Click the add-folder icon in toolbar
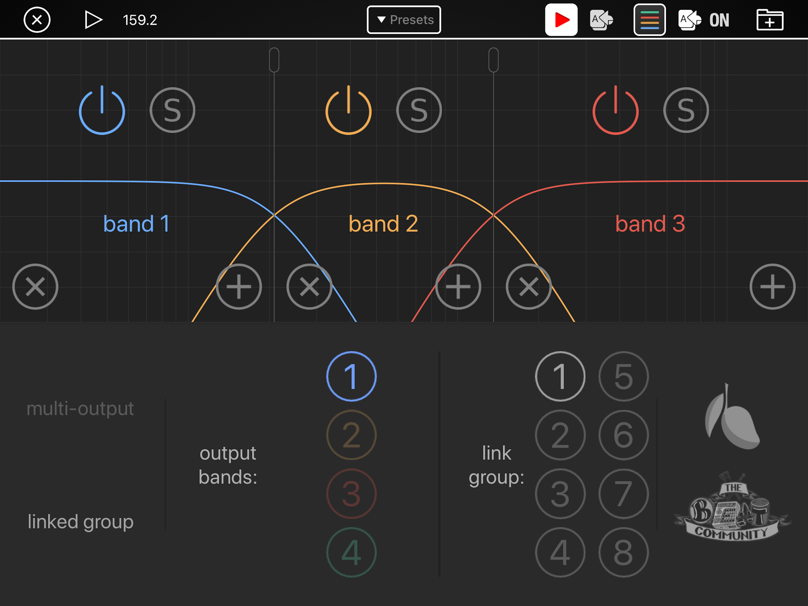 (770, 20)
